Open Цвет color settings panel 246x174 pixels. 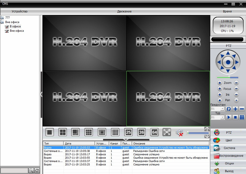coord(228,140)
